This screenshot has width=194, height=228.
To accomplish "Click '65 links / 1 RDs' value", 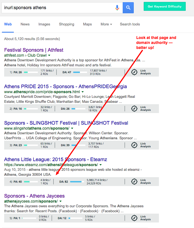I will pyautogui.click(x=46, y=145).
